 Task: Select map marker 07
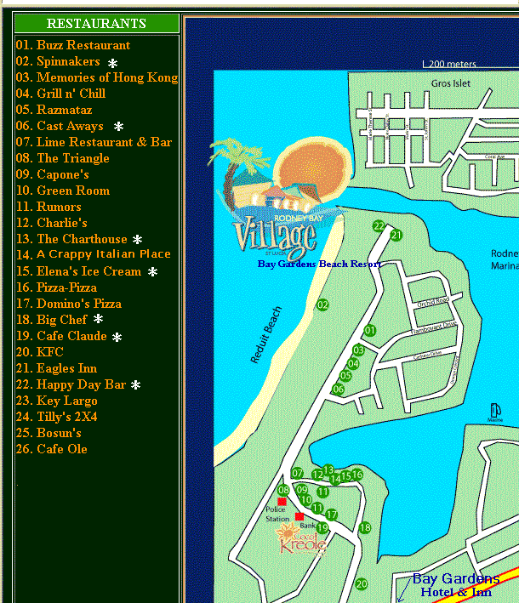pos(297,473)
